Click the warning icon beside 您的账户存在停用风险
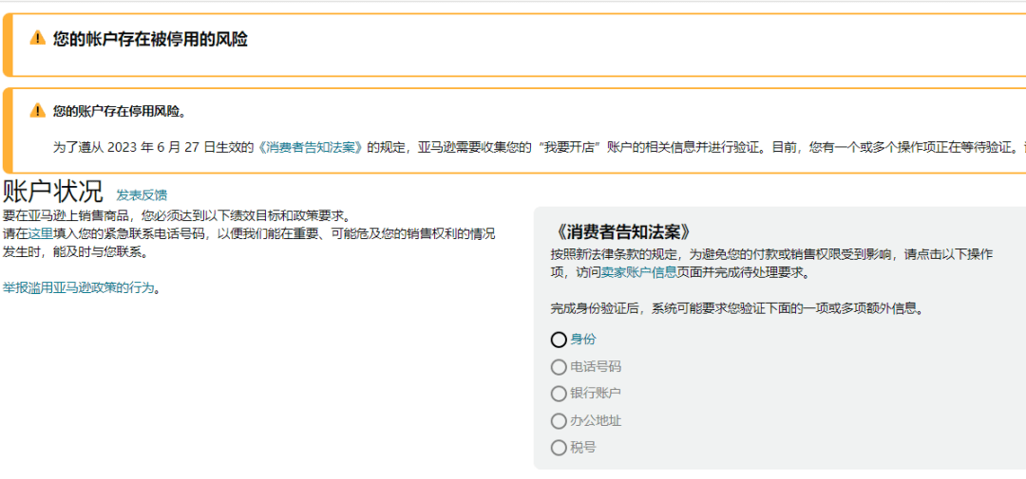This screenshot has width=1026, height=479. pos(38,110)
